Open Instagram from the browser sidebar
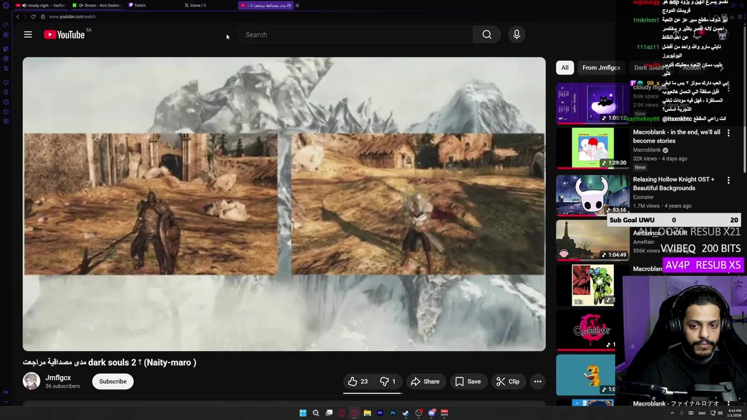This screenshot has width=747, height=420. 6,58
